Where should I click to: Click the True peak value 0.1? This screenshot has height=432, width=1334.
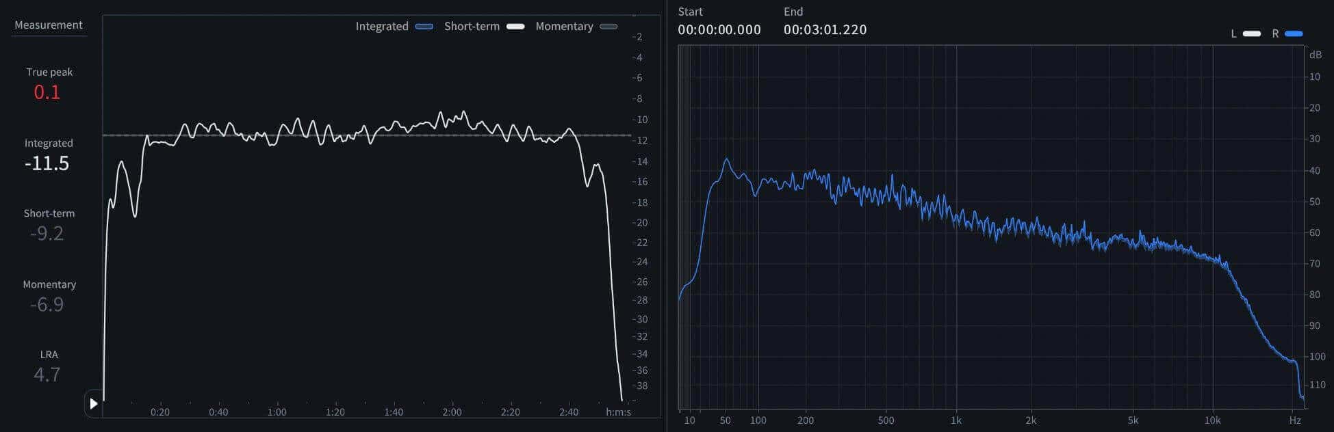[x=47, y=92]
